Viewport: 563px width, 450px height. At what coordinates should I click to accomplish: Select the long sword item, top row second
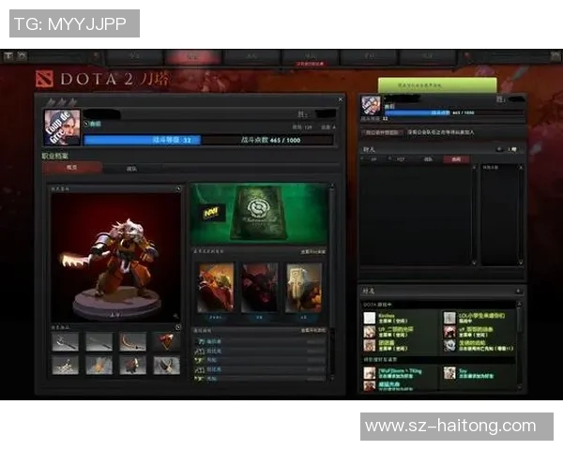pos(99,341)
